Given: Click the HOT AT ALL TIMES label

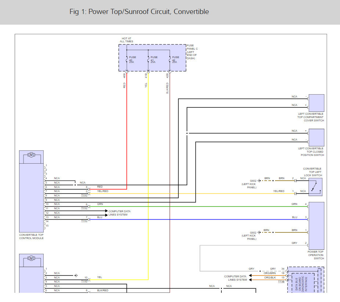Looking at the screenshot, I should point(126,40).
